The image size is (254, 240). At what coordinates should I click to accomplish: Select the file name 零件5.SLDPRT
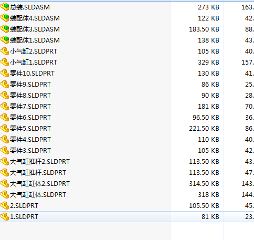(x=30, y=129)
